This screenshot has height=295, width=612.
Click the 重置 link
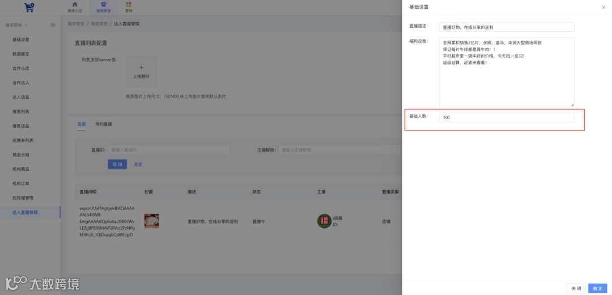point(138,165)
